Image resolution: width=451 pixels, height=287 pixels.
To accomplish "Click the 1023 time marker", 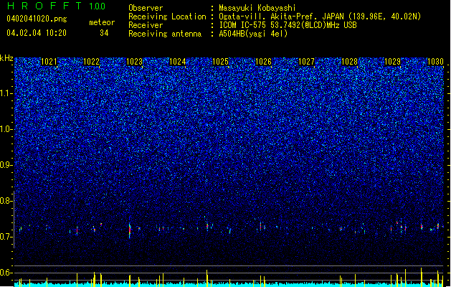I will pyautogui.click(x=134, y=62).
